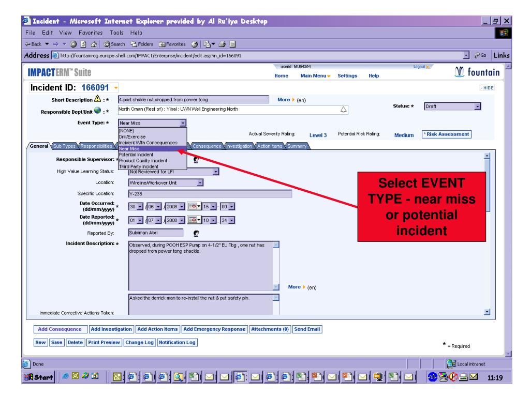Screen dimensions: 530x397
Task: Click person lookup icon beside Responsible Supervisor
Action: pos(196,160)
